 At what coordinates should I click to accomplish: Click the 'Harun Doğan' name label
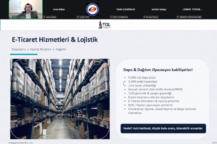point(19,17)
